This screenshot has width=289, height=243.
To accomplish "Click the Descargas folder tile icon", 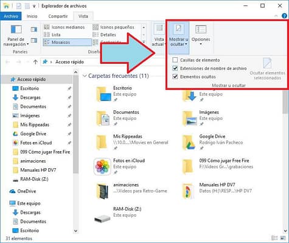I will point(189,96).
